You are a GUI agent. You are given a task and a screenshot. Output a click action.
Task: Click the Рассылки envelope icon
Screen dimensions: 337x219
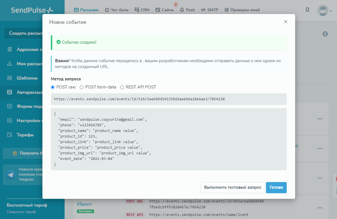(x=76, y=10)
